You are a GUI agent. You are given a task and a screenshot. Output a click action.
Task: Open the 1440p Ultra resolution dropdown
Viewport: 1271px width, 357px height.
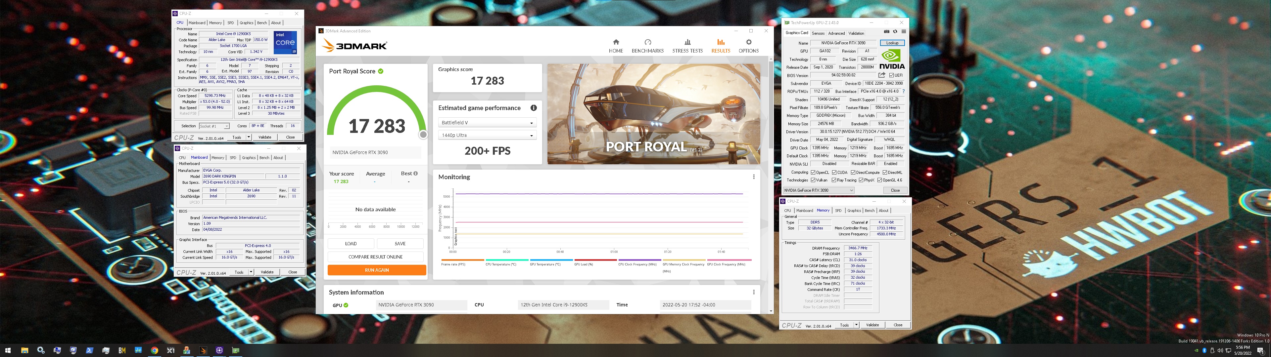(x=487, y=135)
